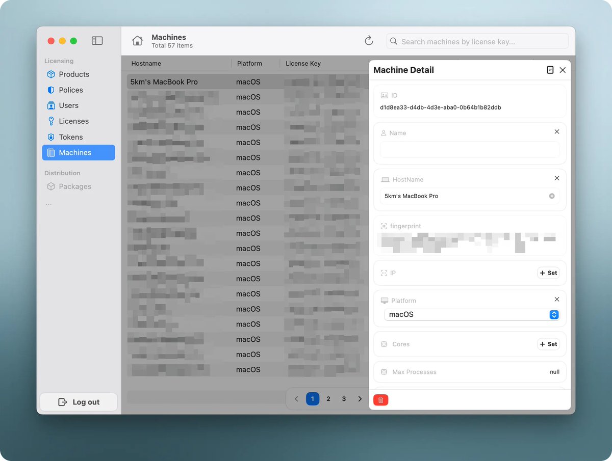Remove the Name field using its X
This screenshot has width=612, height=461.
(556, 132)
